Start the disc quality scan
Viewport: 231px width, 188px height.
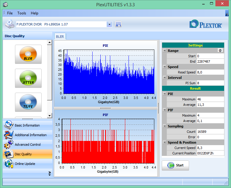(x=175, y=166)
